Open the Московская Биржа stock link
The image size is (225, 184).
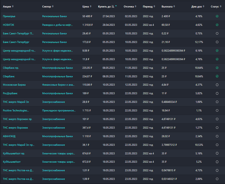point(14,85)
